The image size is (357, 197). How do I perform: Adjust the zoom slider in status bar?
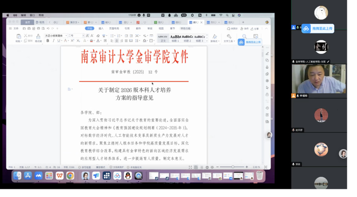click(233, 167)
